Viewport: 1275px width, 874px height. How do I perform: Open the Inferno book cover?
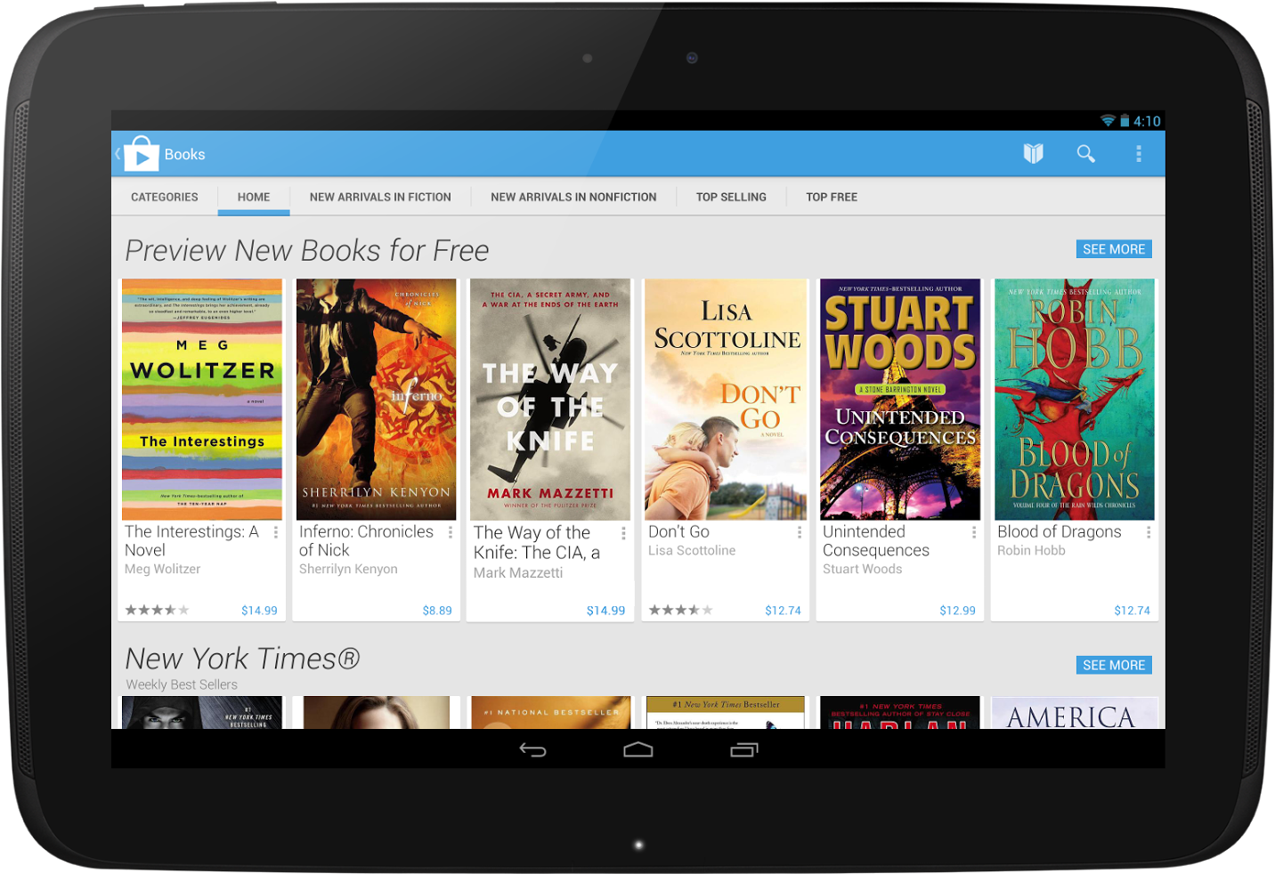[x=376, y=400]
